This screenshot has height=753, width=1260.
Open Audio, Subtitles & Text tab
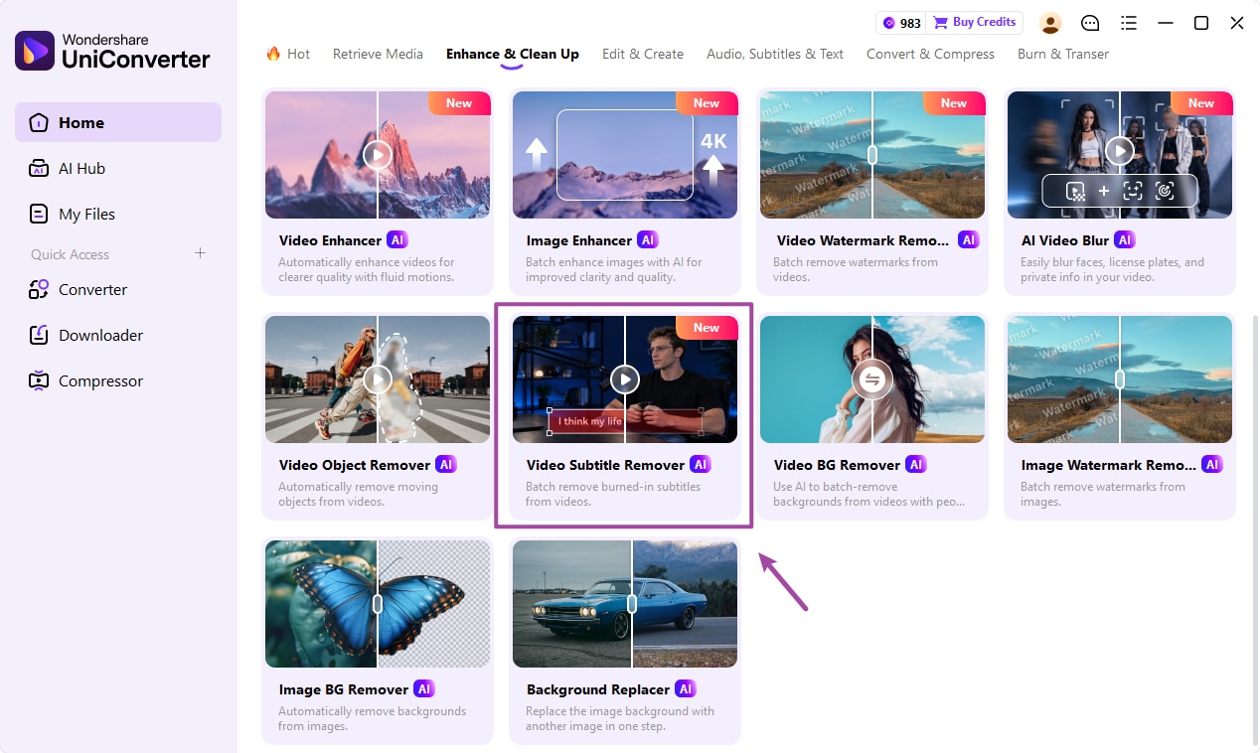coord(775,54)
